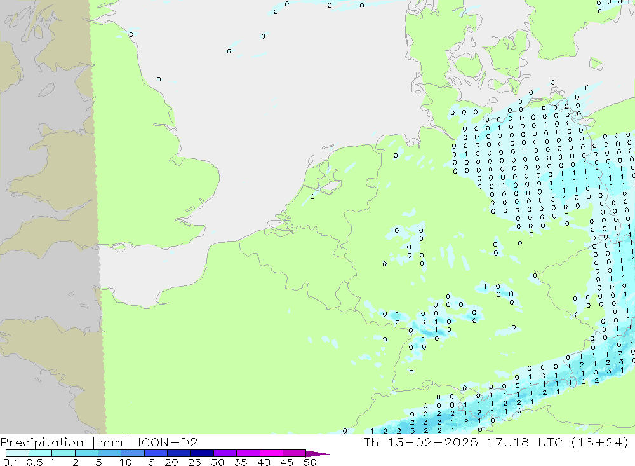Click the '45' legend tick label
The image size is (635, 466).
[x=287, y=462]
